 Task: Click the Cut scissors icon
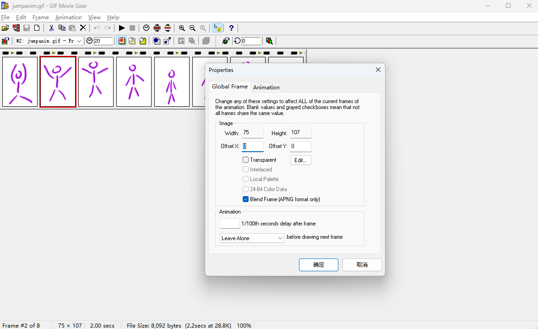click(x=51, y=28)
